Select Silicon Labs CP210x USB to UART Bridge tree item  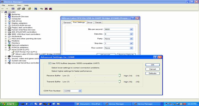(38, 54)
